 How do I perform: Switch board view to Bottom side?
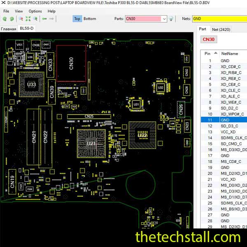[x=90, y=19]
